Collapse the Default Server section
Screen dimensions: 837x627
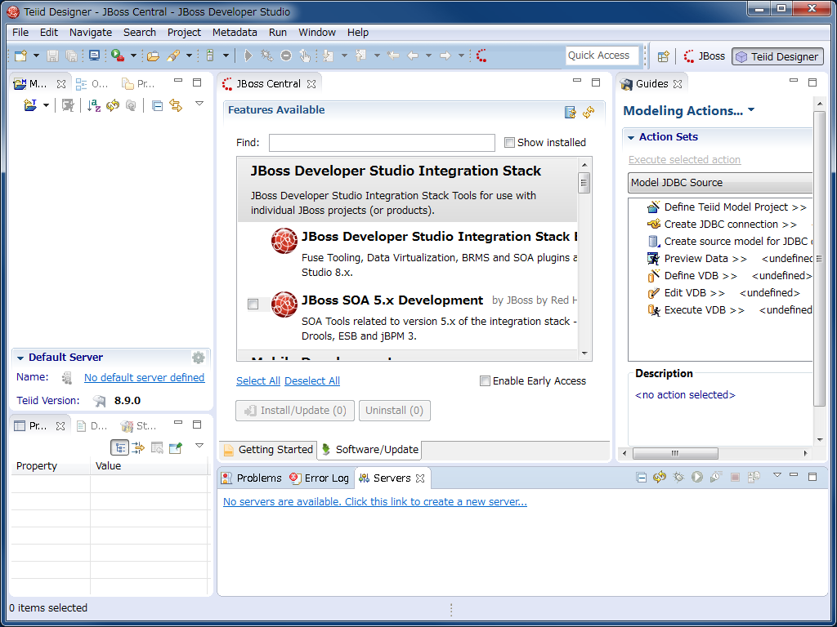tap(20, 358)
